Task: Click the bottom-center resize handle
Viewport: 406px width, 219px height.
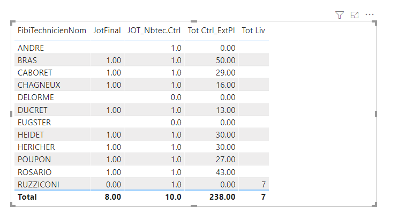Action: click(x=194, y=206)
